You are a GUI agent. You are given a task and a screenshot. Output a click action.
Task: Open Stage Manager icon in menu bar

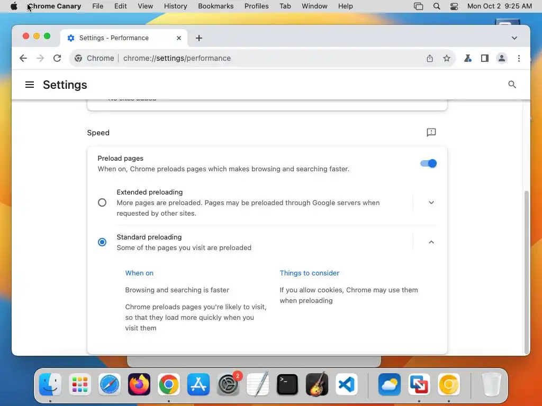click(418, 6)
